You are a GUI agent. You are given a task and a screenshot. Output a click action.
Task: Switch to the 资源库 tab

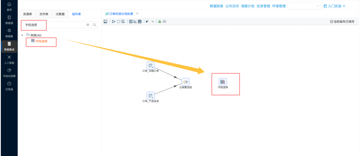coord(28,14)
